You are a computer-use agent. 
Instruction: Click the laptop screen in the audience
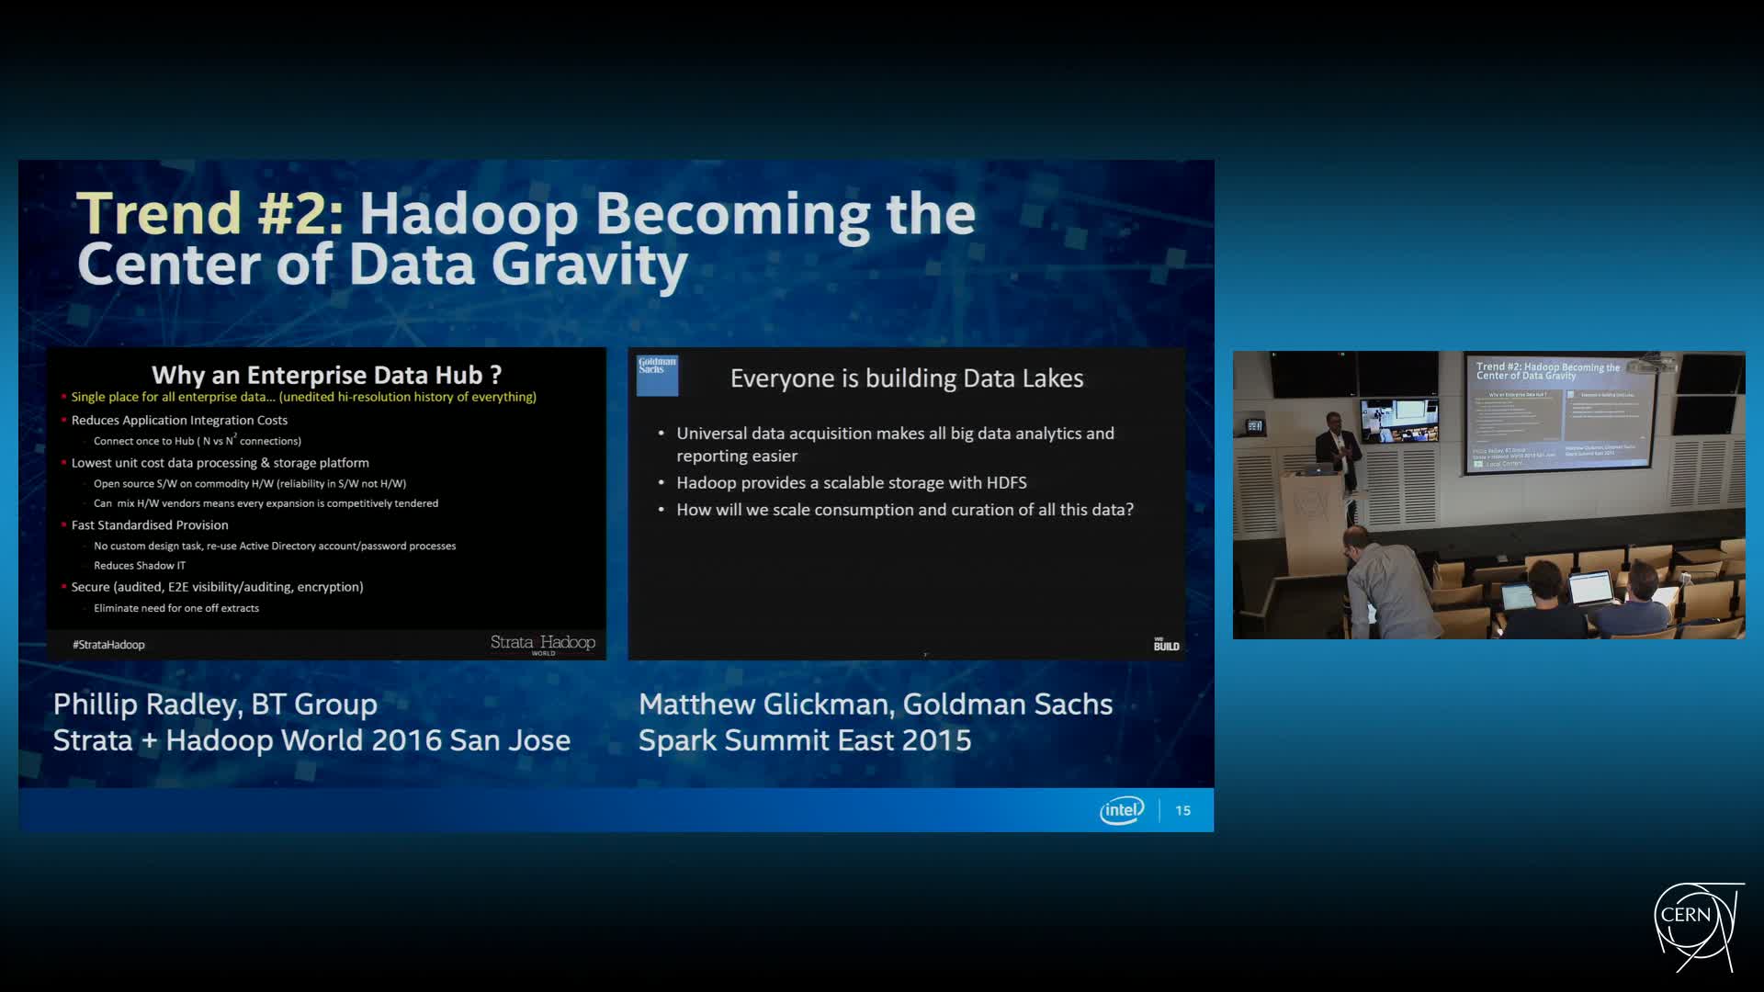1590,588
